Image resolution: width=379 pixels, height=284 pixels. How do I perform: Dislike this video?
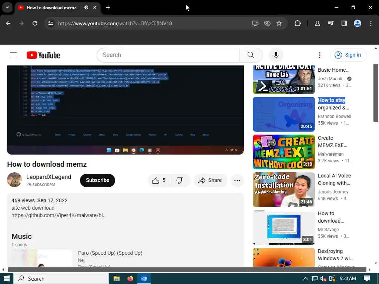[x=180, y=180]
